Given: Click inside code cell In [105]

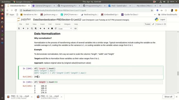Looking at the screenshot, I should point(98,82).
